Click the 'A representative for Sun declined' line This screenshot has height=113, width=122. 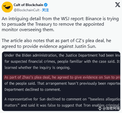62,99
